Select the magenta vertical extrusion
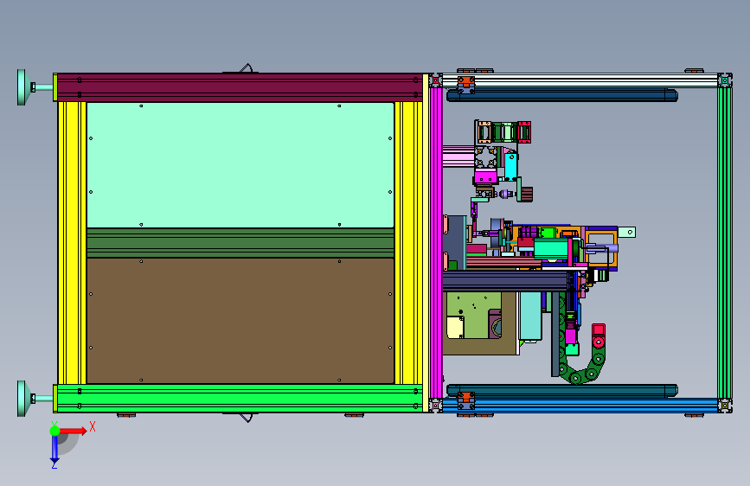750x486 pixels. click(x=436, y=242)
